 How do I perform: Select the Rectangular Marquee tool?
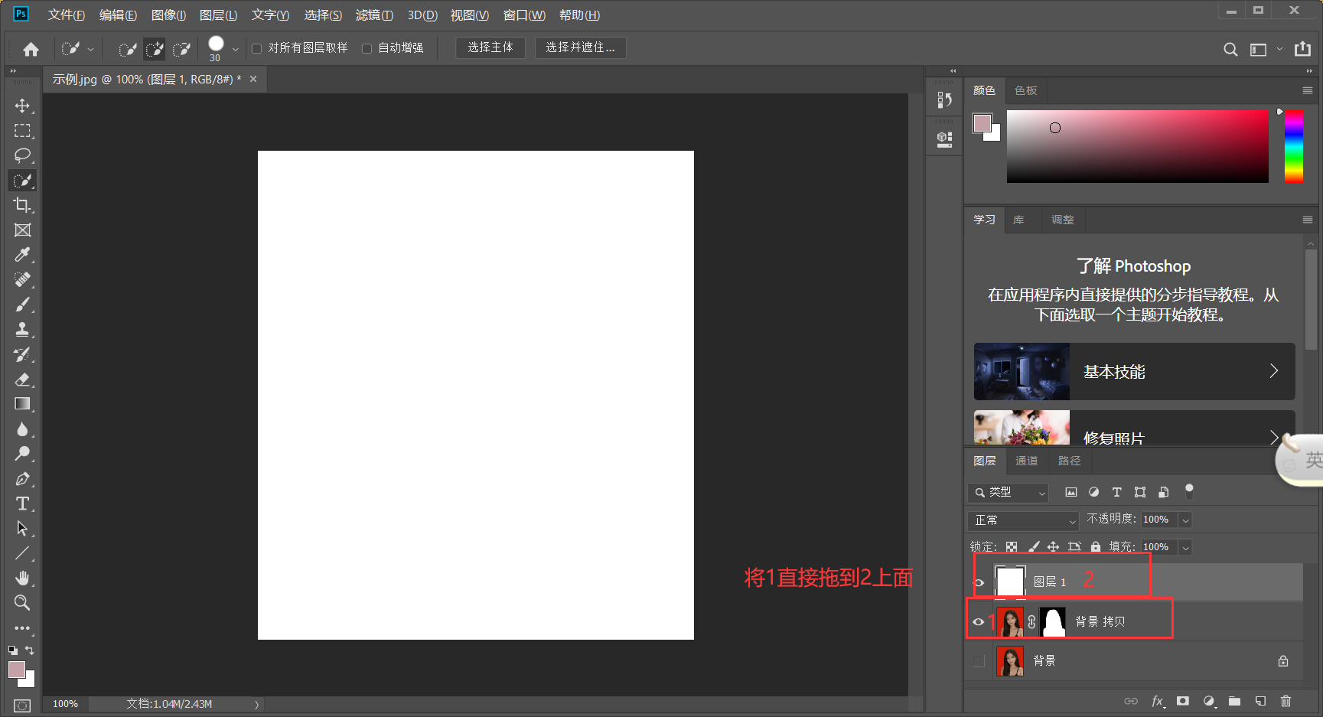tap(22, 131)
